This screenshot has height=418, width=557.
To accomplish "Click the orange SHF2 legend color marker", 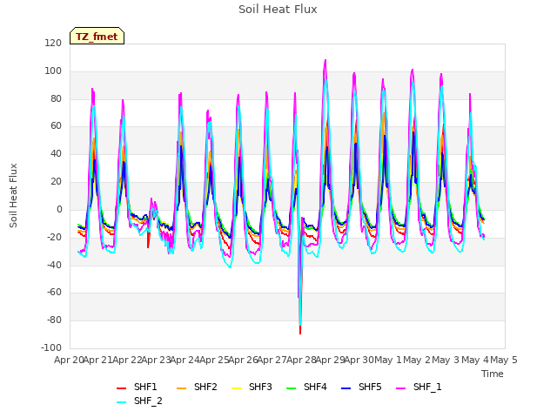I will click(182, 388).
